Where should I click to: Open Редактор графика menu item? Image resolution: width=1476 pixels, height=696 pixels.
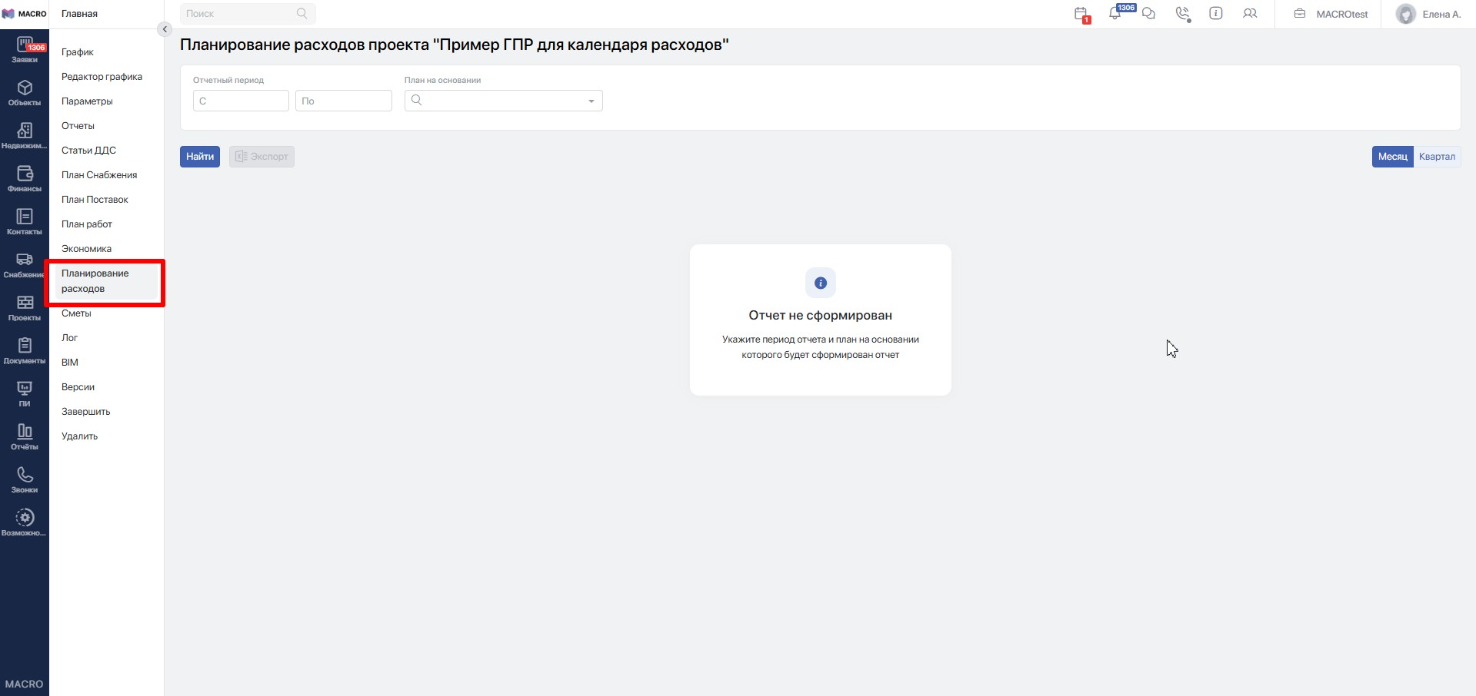[x=102, y=77]
